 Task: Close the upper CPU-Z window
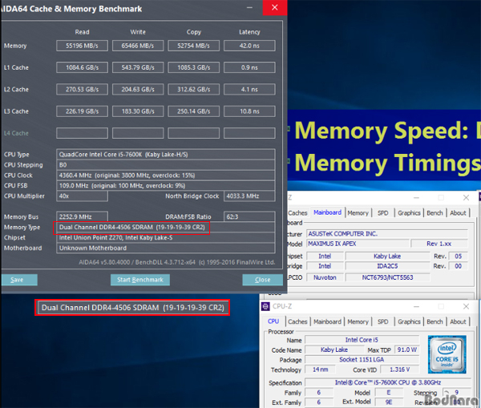[466, 197]
